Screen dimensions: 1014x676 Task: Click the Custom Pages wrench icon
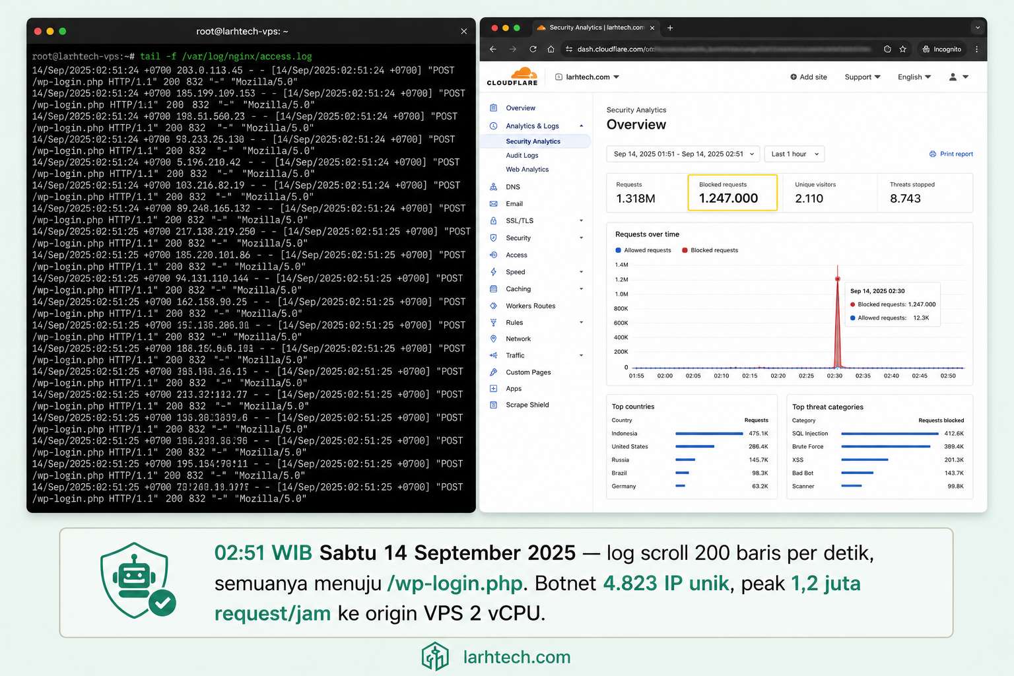coord(493,372)
